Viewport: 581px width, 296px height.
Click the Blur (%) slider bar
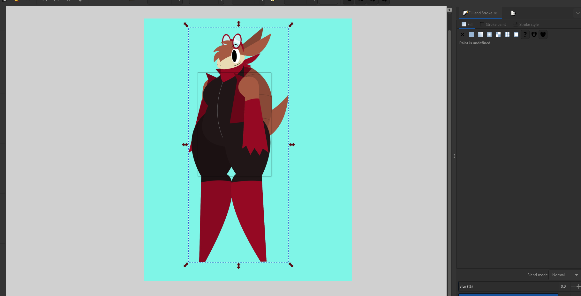tap(508, 286)
